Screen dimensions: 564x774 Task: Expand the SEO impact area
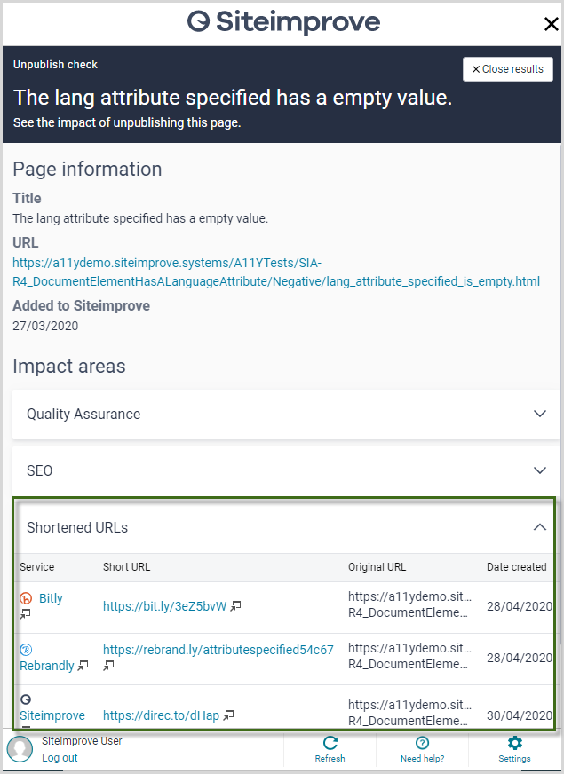point(286,470)
